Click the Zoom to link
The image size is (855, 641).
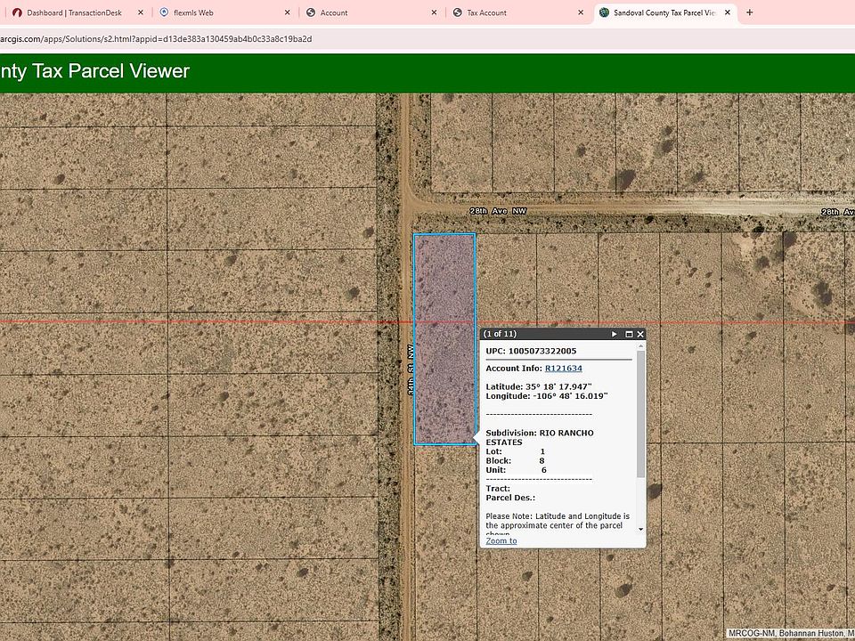point(501,540)
